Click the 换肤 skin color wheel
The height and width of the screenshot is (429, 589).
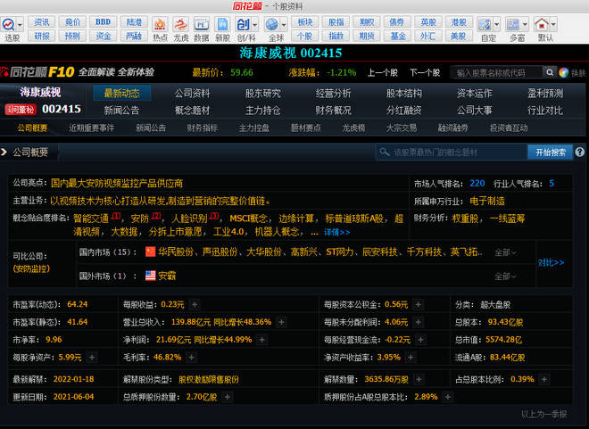click(x=563, y=72)
